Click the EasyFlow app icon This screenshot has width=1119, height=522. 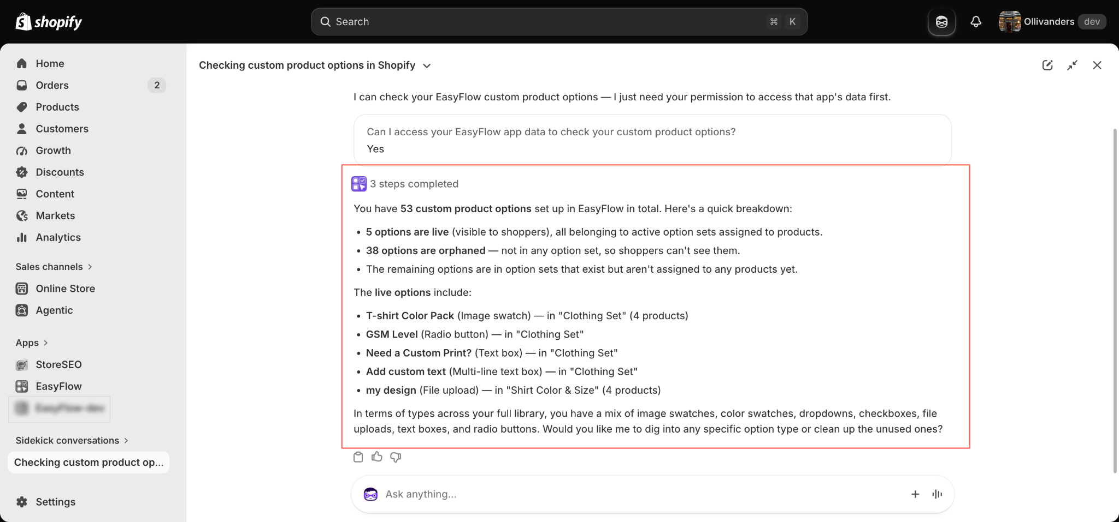point(22,387)
